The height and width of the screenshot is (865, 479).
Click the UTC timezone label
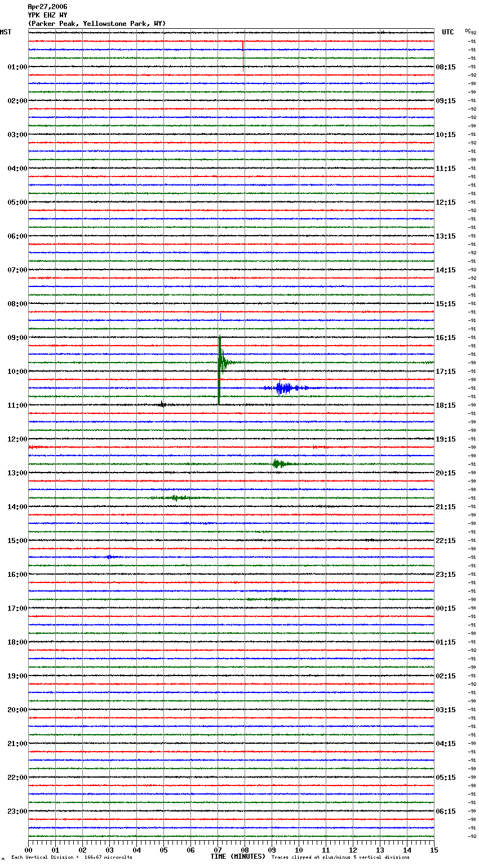tap(448, 32)
